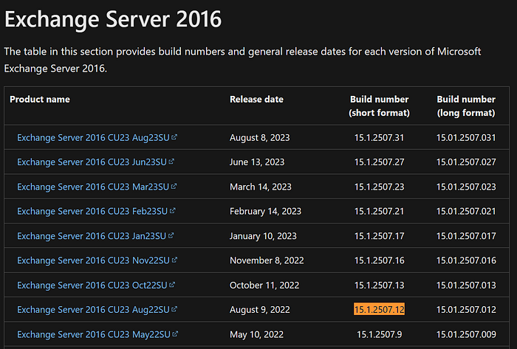Click long build number 15.01.2507.031
Viewport: 517px width, 349px height.
pyautogui.click(x=466, y=138)
